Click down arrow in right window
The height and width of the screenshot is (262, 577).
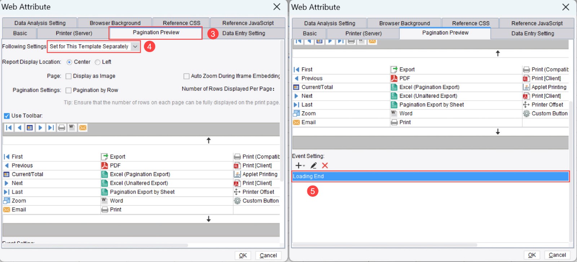click(x=498, y=132)
